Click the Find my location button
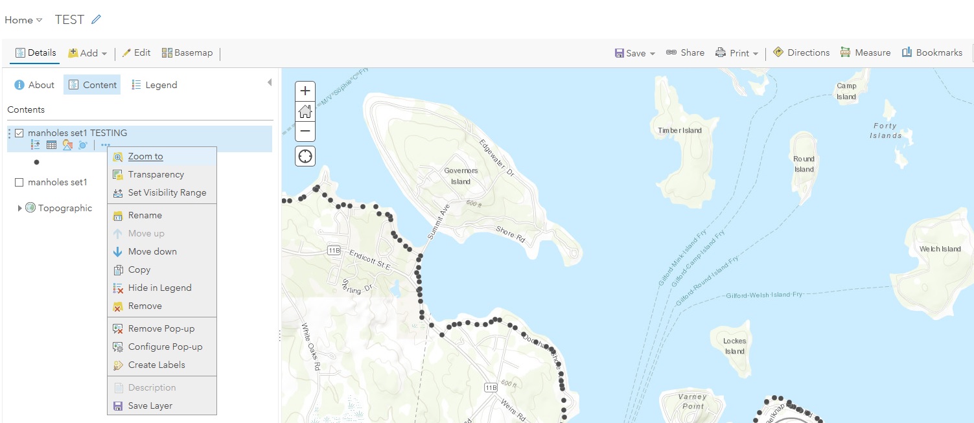 pos(305,156)
